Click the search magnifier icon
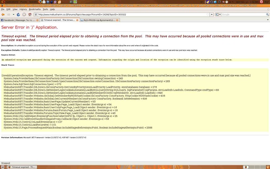270x169 pixels. tap(267, 14)
